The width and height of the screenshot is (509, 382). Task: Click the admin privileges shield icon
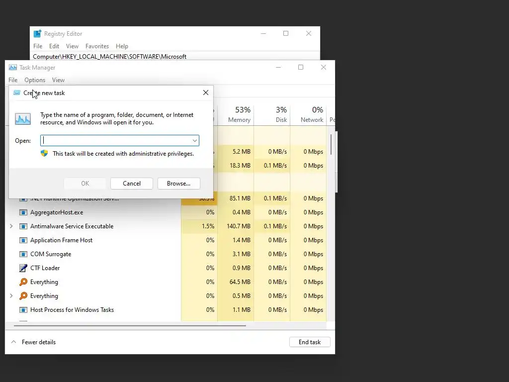tap(44, 153)
